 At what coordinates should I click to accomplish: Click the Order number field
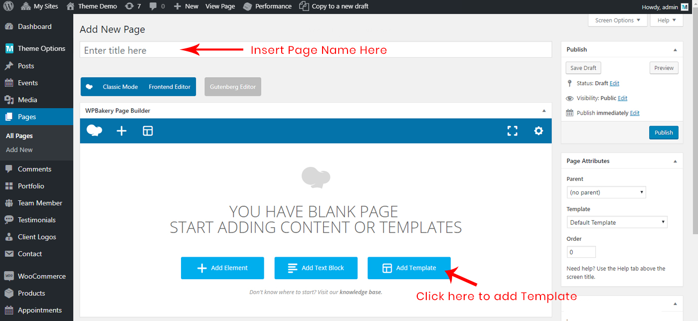click(581, 252)
